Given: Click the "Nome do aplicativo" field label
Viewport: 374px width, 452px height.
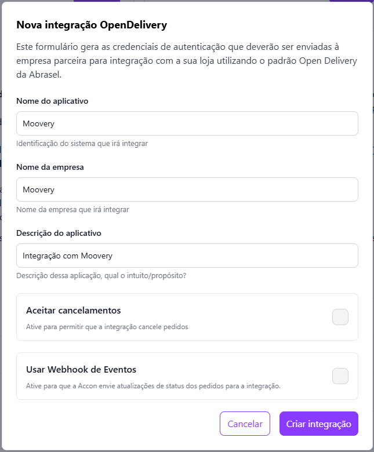Looking at the screenshot, I should pyautogui.click(x=52, y=101).
